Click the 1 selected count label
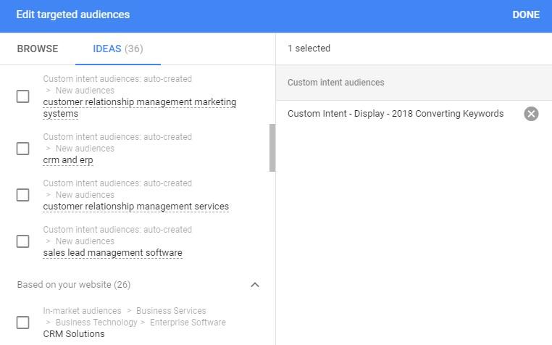The image size is (552, 345). [309, 49]
